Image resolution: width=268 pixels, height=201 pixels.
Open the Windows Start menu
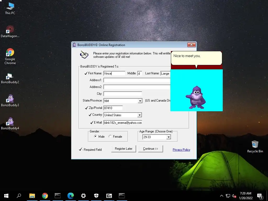(6, 196)
